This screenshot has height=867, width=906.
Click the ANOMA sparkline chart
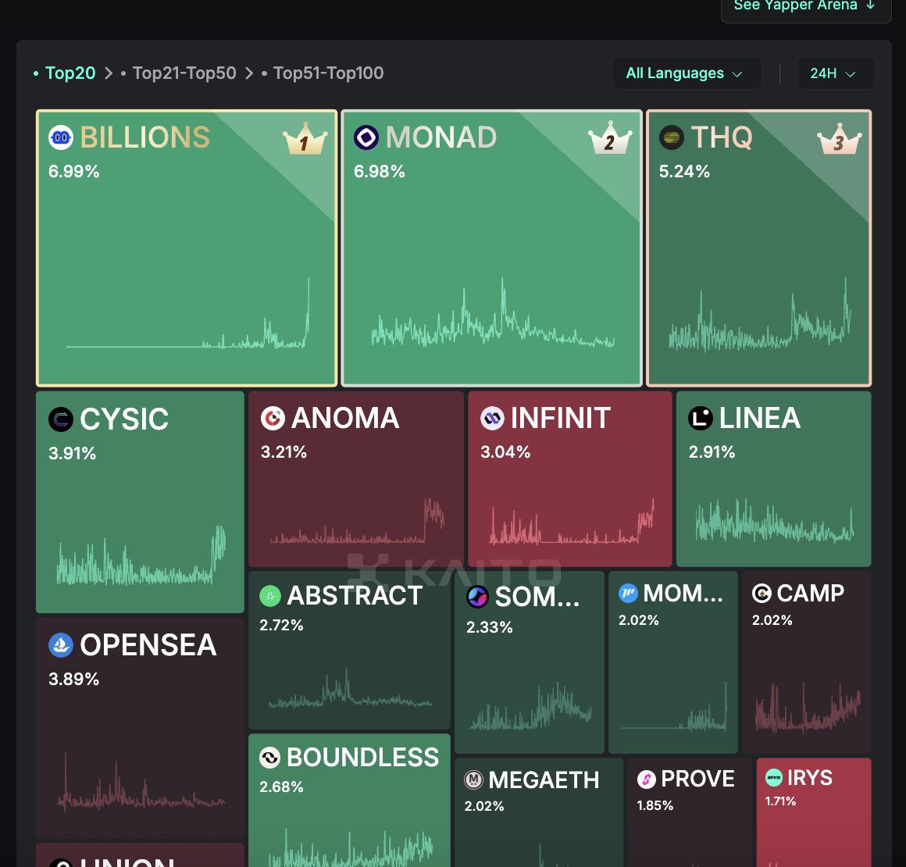tap(357, 521)
